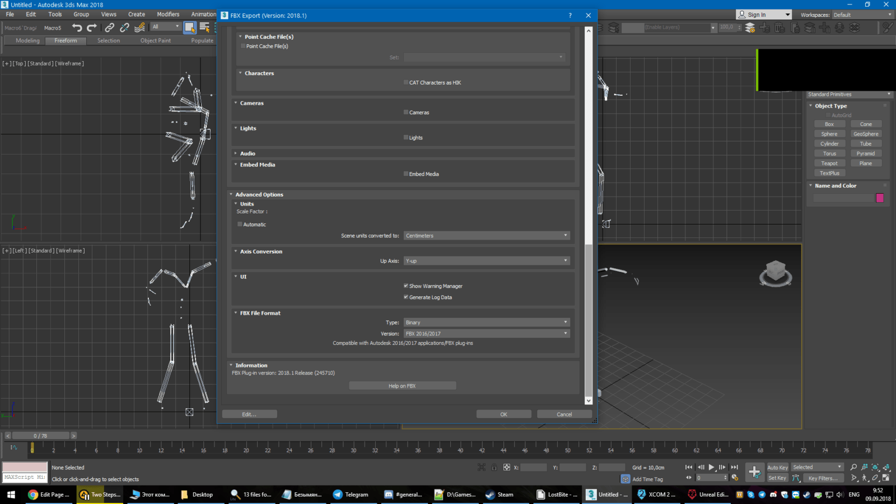The height and width of the screenshot is (504, 896).
Task: Click the Go to Start playback icon
Action: click(689, 467)
